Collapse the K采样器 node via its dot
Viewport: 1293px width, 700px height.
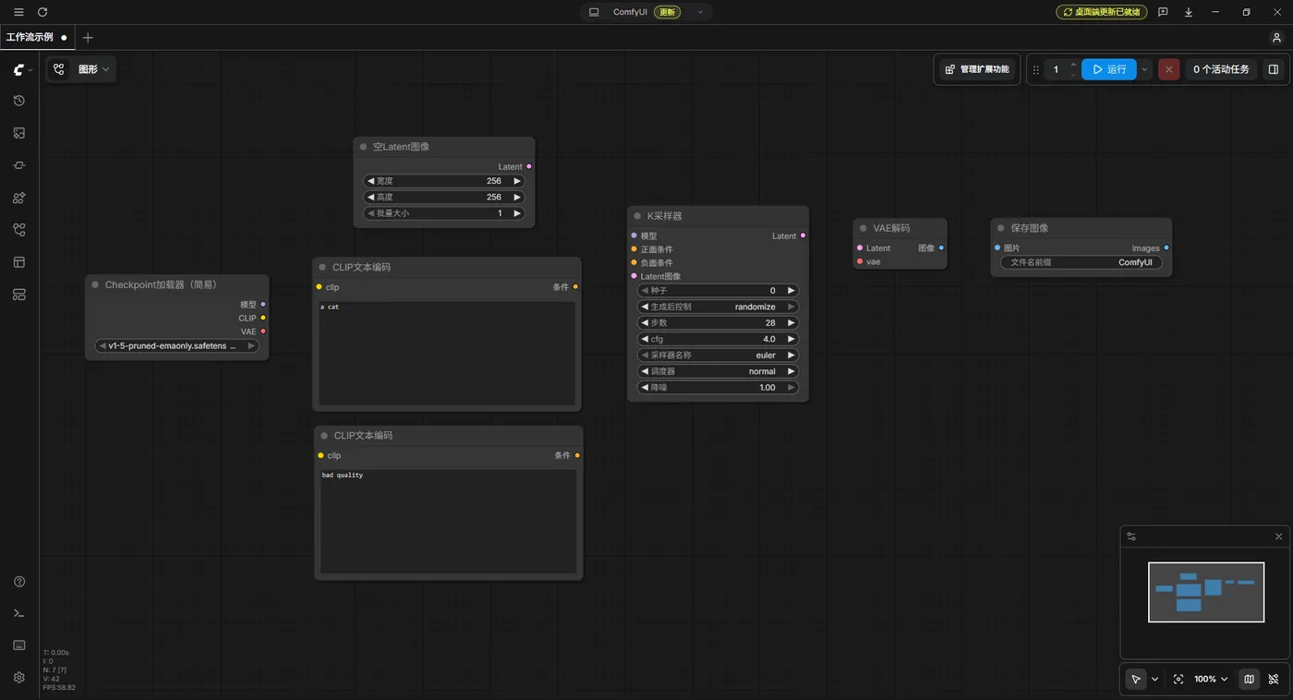click(x=637, y=216)
